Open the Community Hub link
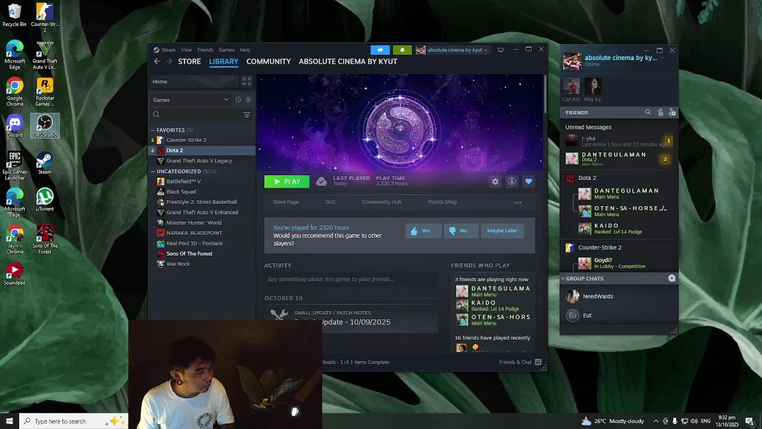 382,202
